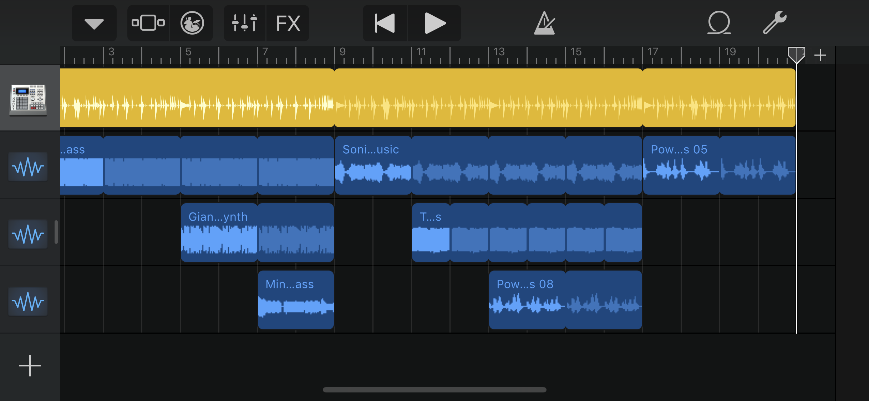Image resolution: width=869 pixels, height=401 pixels.
Task: Switch to tracks view button
Action: (x=148, y=24)
